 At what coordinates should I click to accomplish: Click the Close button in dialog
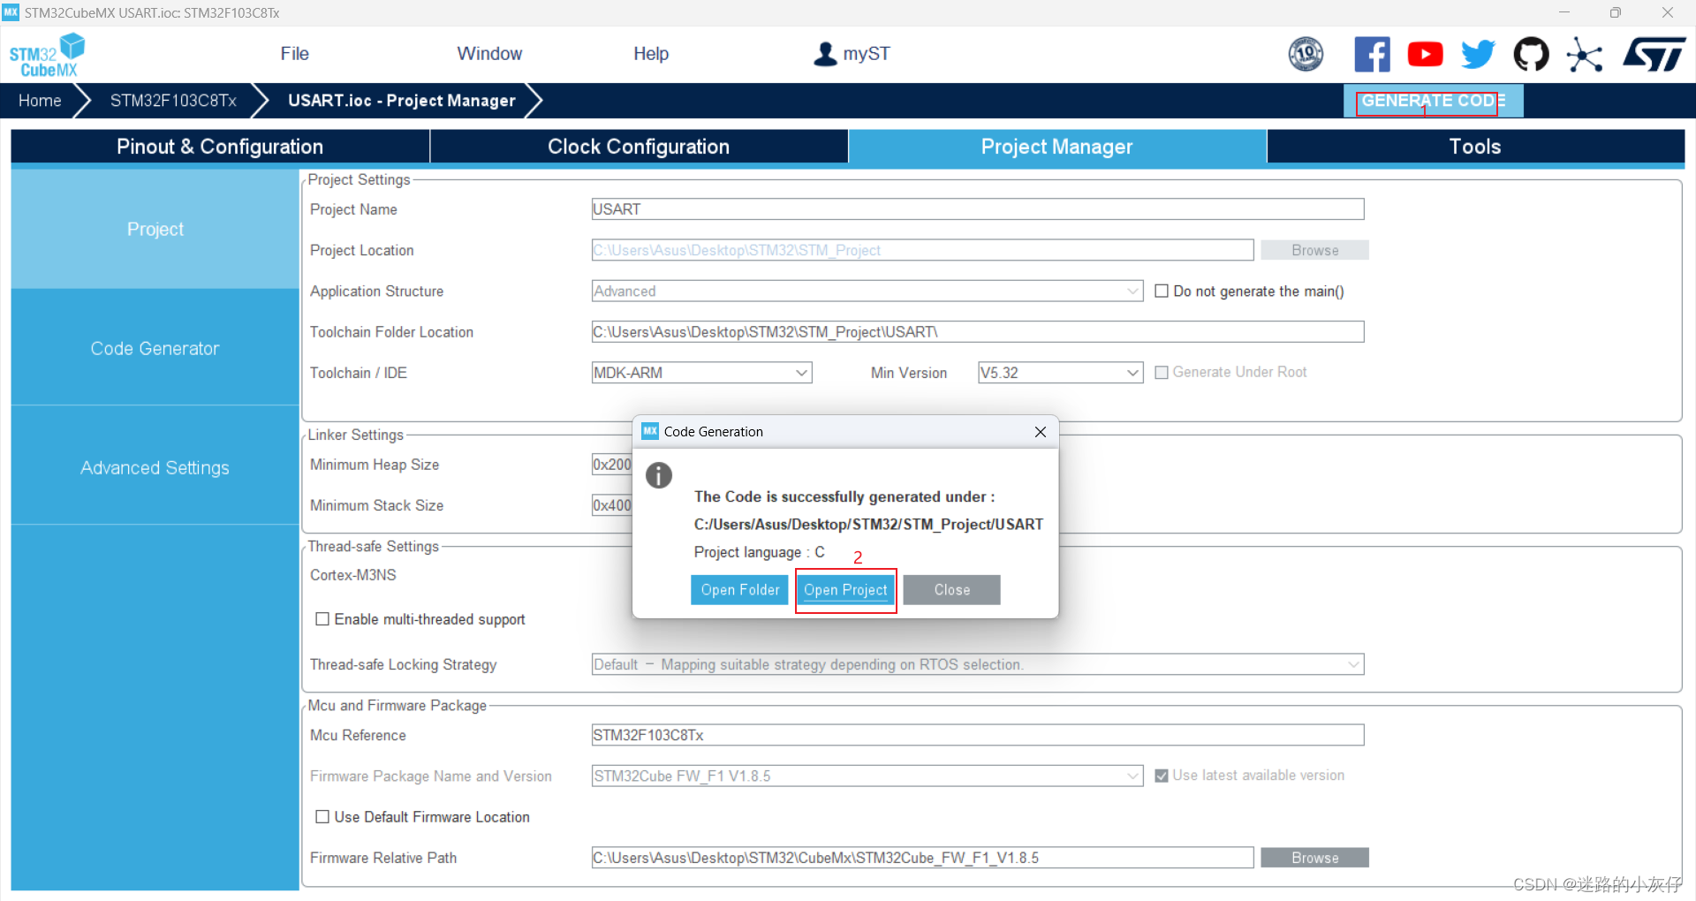[x=951, y=590]
